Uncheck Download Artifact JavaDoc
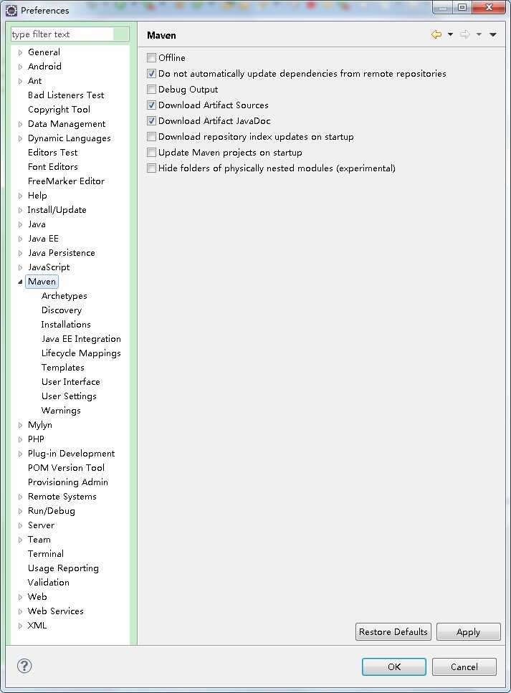The width and height of the screenshot is (511, 693). (152, 120)
